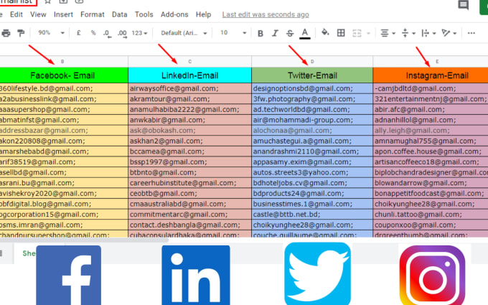Screen dimensions: 488x305
Task: Select the 'Instagram-Email' header cell
Action: (x=431, y=75)
